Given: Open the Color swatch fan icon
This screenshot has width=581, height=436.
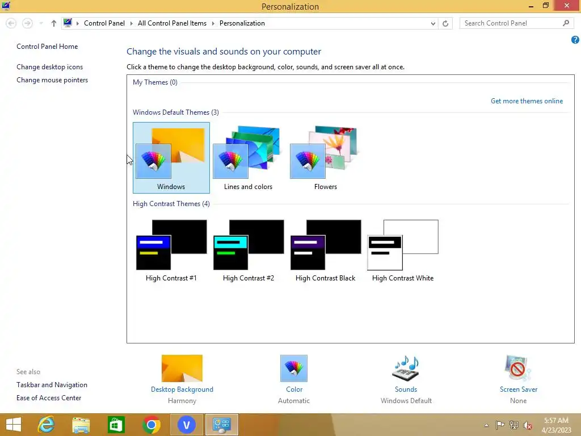Looking at the screenshot, I should pos(294,368).
